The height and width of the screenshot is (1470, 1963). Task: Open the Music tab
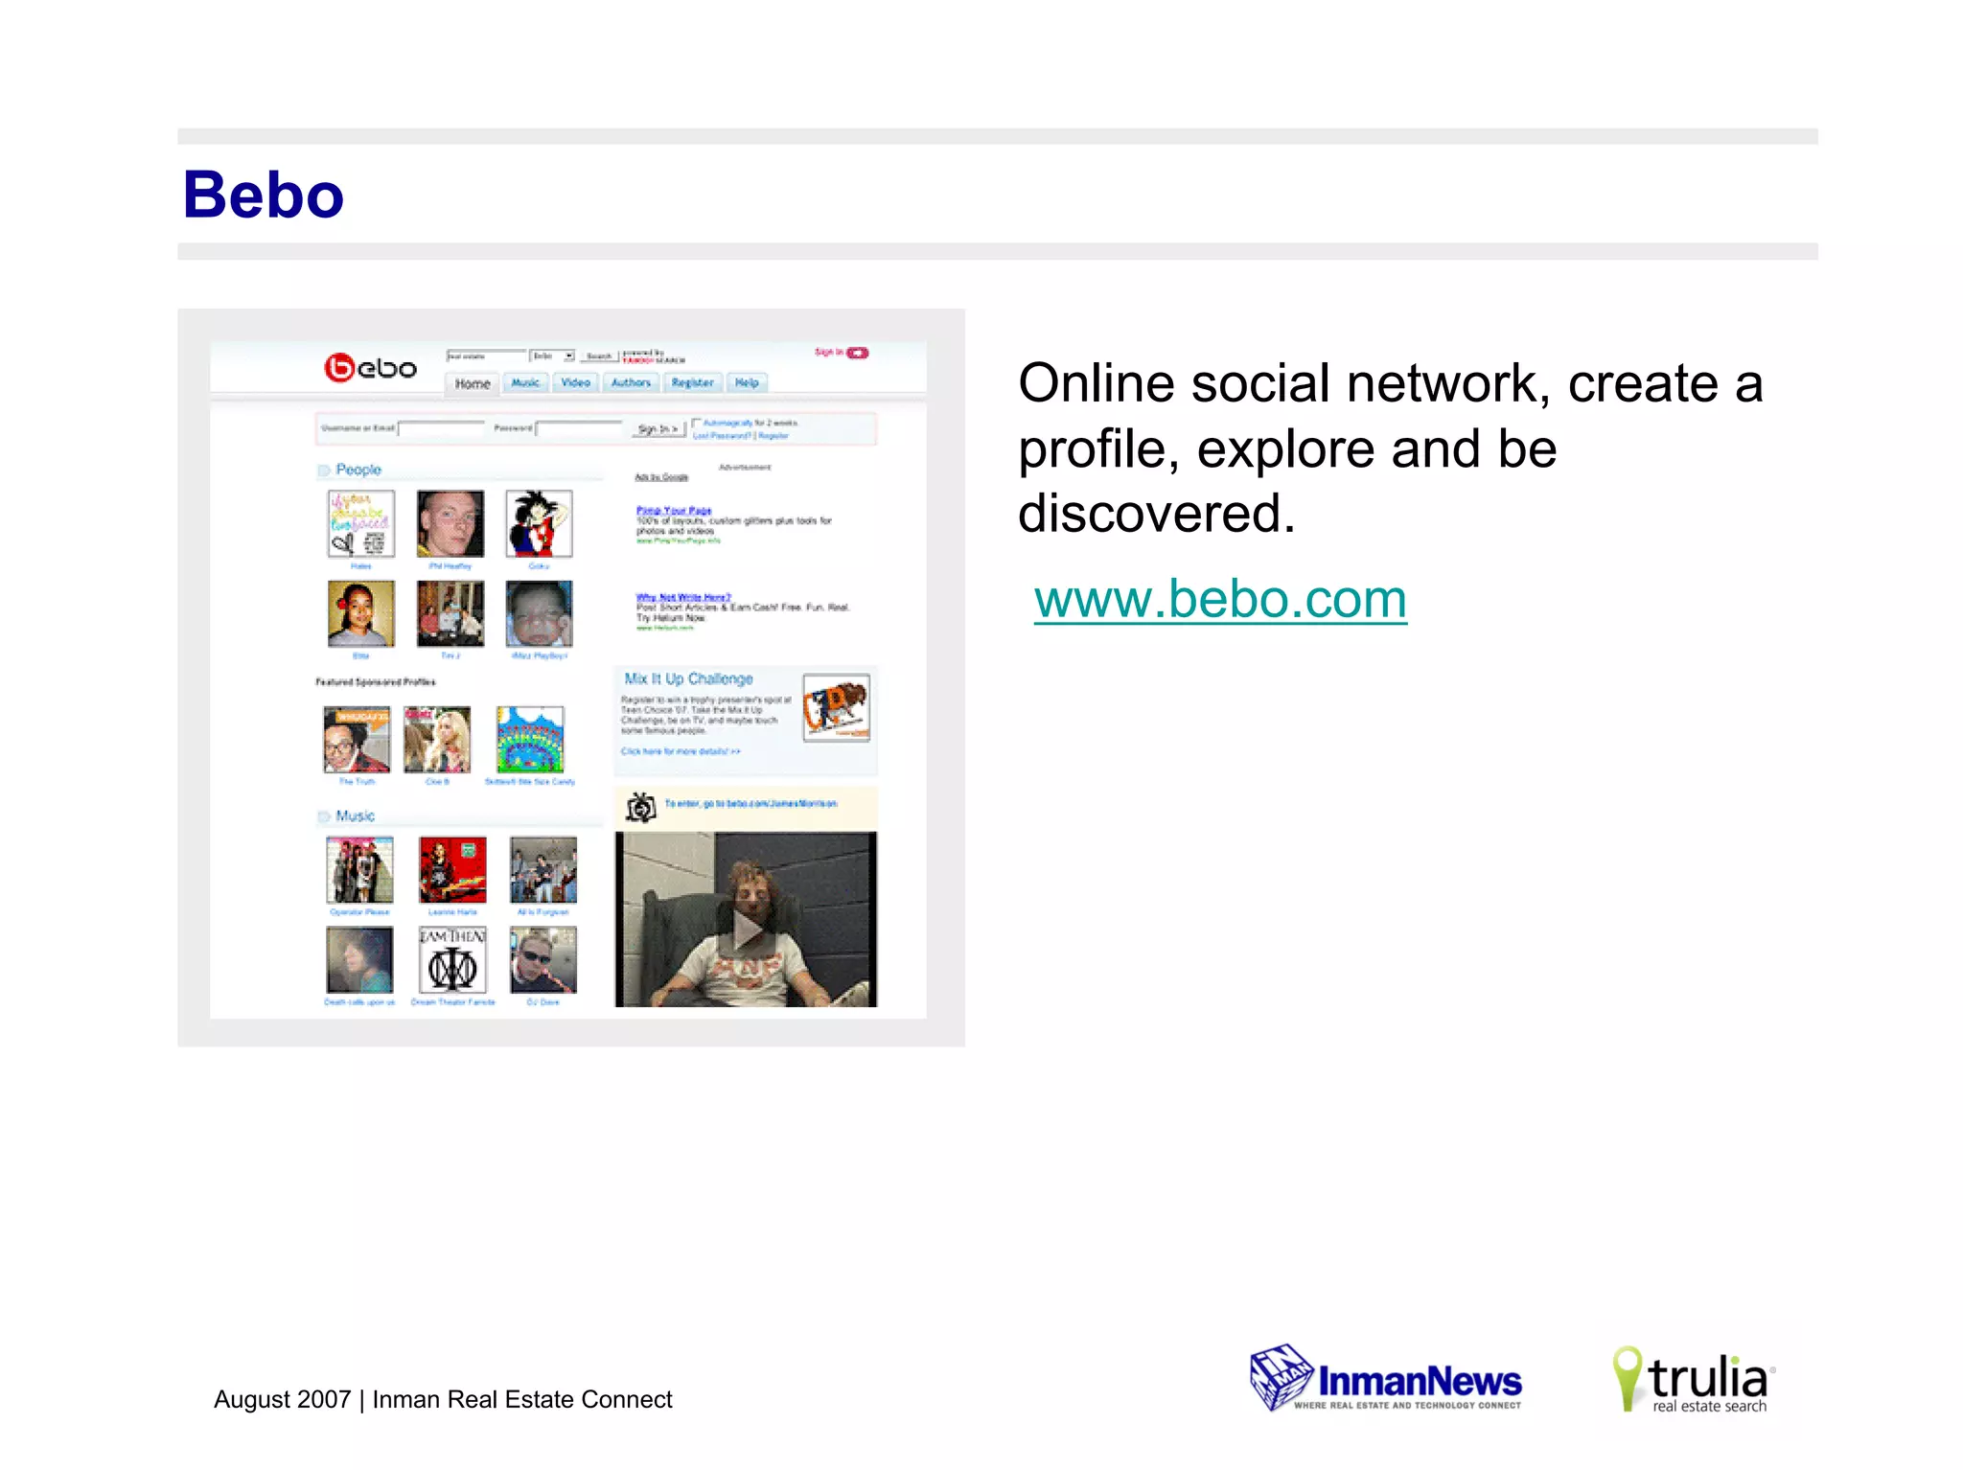525,382
